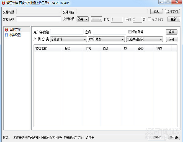Click the 获取 button
This screenshot has height=142, width=183.
point(172,40)
